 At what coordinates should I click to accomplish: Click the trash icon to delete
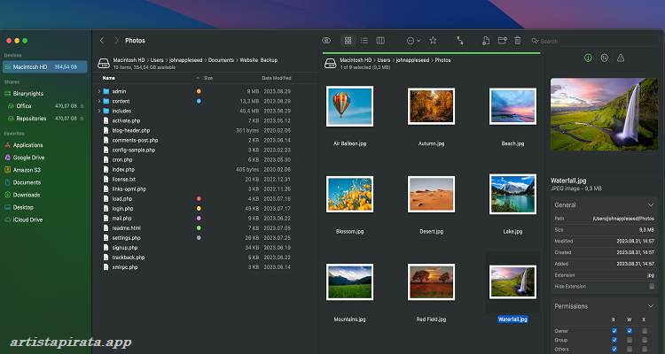click(x=517, y=40)
